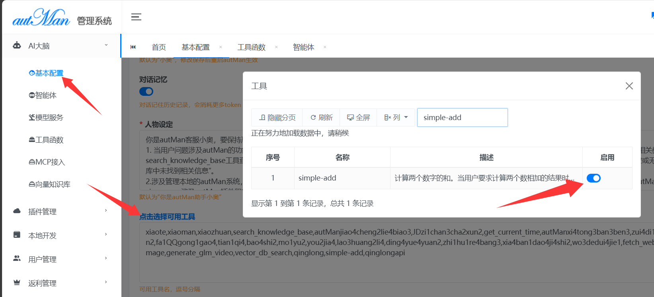The width and height of the screenshot is (654, 297).
Task: Click 隐藏分页 to hide pagination
Action: tap(277, 118)
